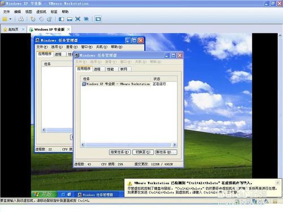Open 选项 menu in back Task Manager window
The width and height of the screenshot is (283, 212).
(57, 47)
